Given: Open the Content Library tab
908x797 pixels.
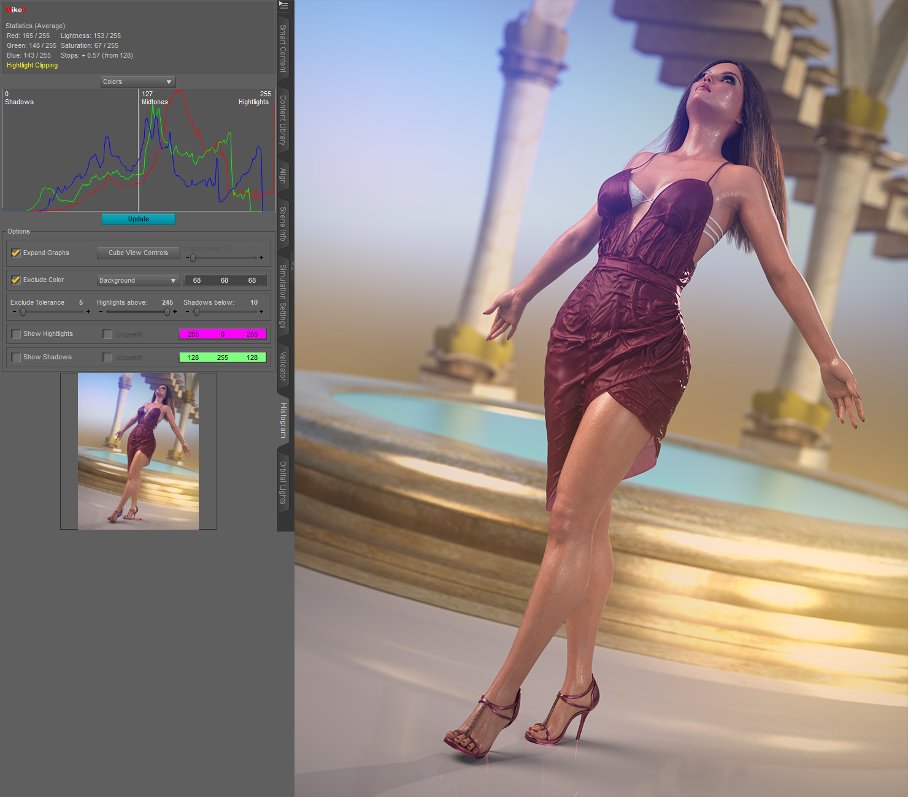Looking at the screenshot, I should tap(282, 118).
